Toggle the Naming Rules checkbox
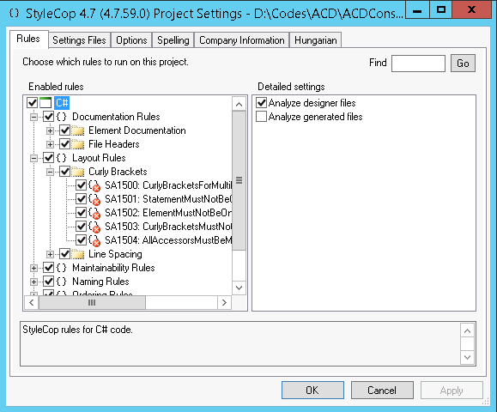This screenshot has height=412, width=497. click(48, 282)
